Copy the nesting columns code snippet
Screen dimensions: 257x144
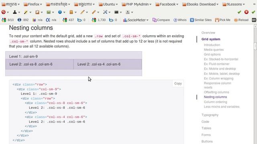[x=178, y=84]
